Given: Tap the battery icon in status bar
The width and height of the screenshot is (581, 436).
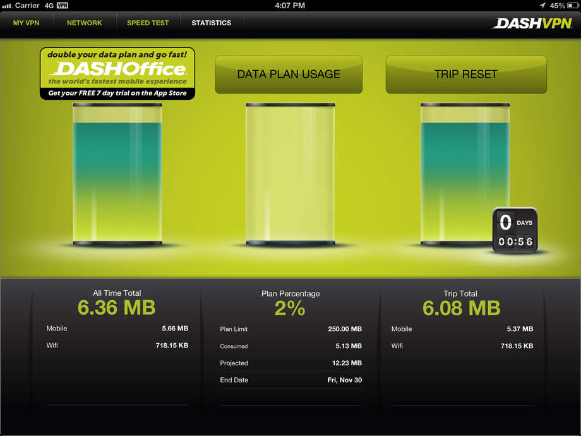Looking at the screenshot, I should click(x=573, y=6).
